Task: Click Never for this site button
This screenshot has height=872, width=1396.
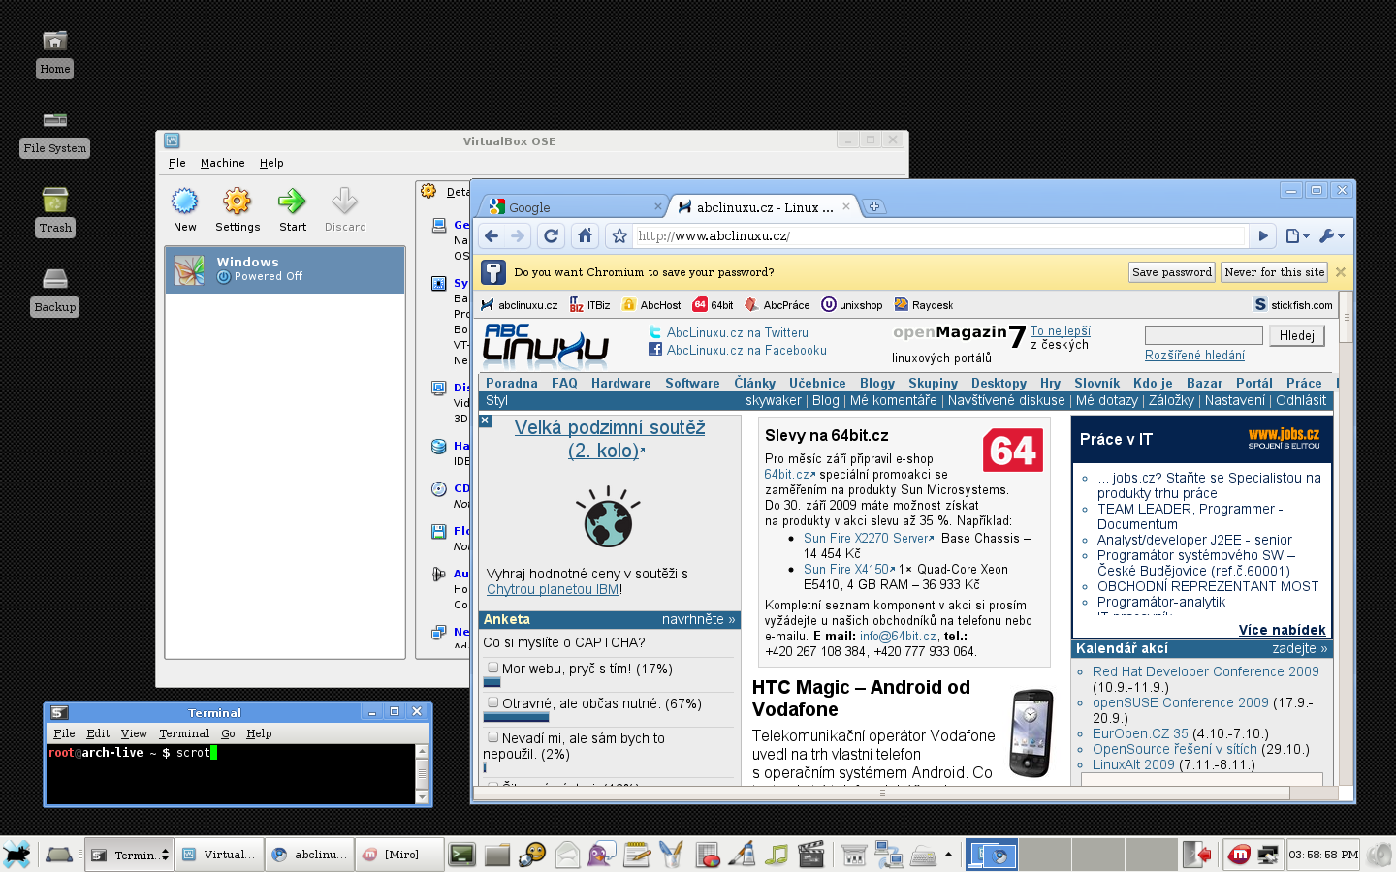Action: tap(1274, 272)
